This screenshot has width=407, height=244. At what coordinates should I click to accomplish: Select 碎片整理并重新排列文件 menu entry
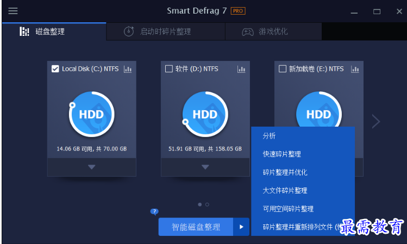303,227
